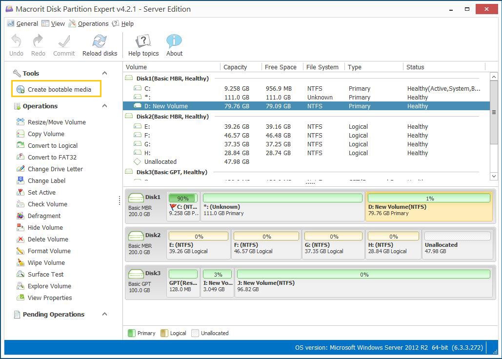Image resolution: width=502 pixels, height=359 pixels.
Task: Select the F: volume row
Action: tap(306, 135)
